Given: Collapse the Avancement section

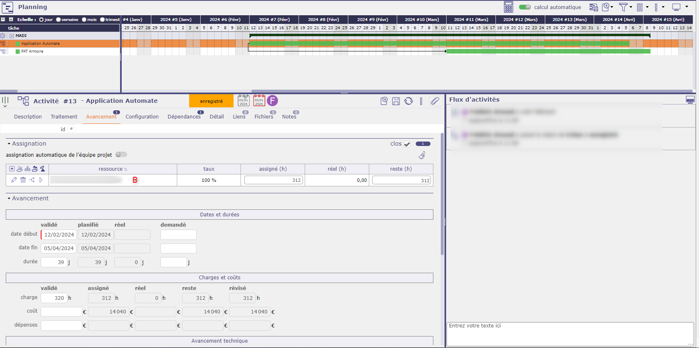Looking at the screenshot, I should pyautogui.click(x=9, y=199).
